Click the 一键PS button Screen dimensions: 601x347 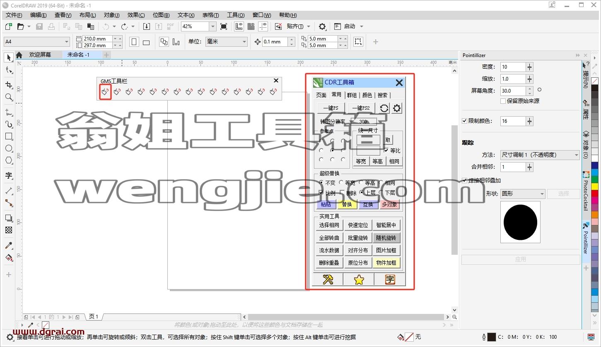pos(331,108)
